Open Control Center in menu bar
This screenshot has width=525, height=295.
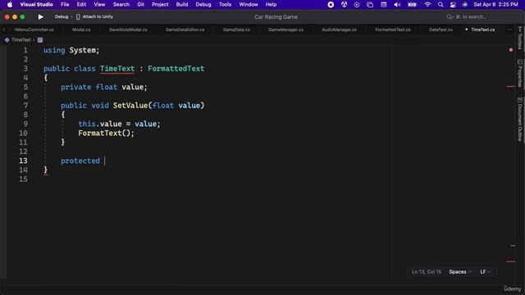[x=453, y=4]
